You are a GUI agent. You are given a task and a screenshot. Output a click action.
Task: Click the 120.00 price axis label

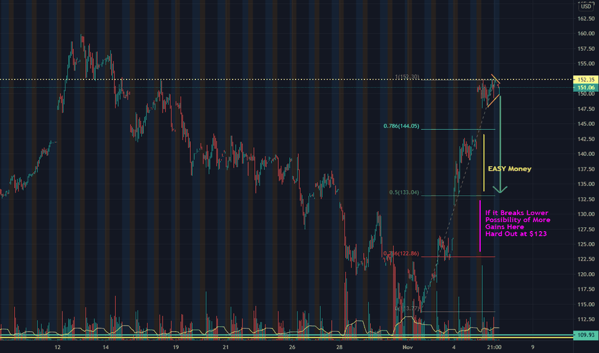pos(586,275)
